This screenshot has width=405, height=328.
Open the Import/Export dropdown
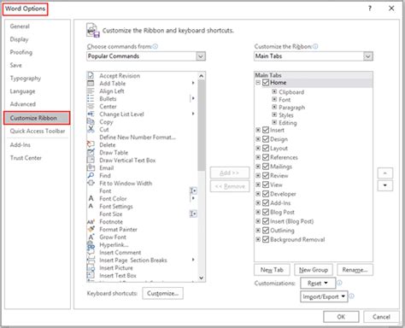pyautogui.click(x=324, y=296)
